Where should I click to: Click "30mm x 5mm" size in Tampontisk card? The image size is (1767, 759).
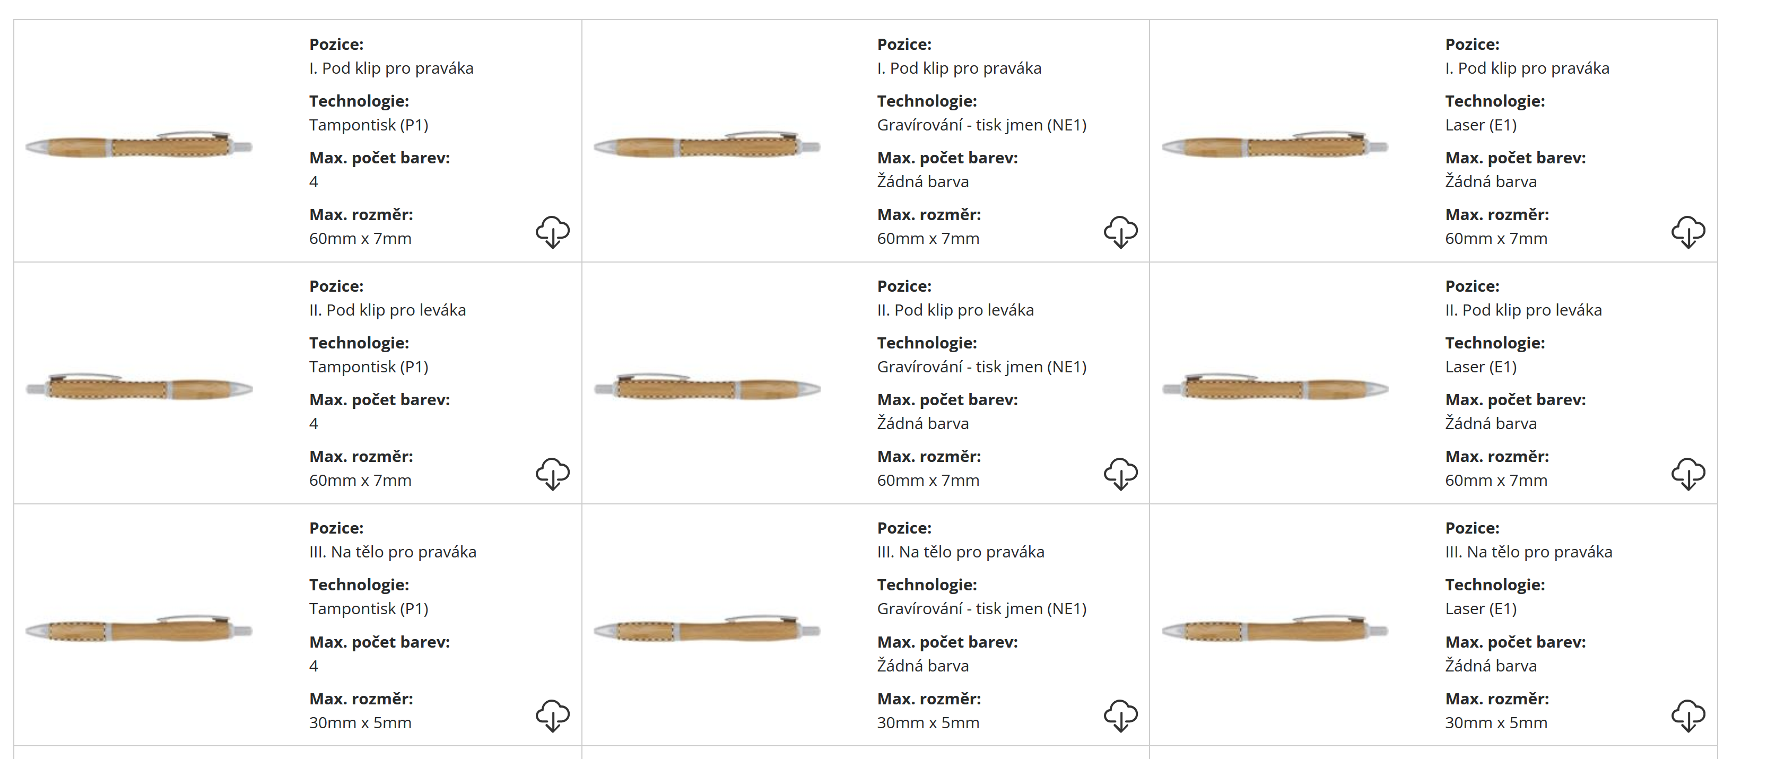[360, 722]
